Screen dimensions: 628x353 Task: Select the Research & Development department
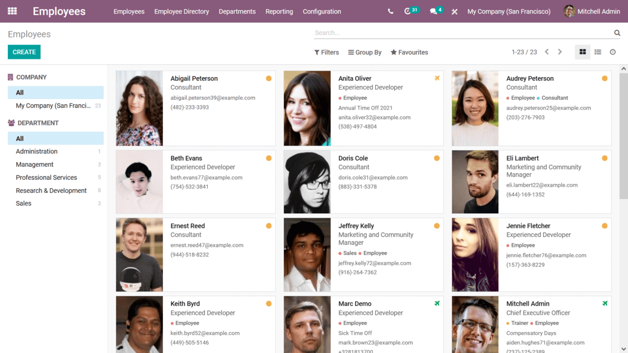tap(51, 191)
